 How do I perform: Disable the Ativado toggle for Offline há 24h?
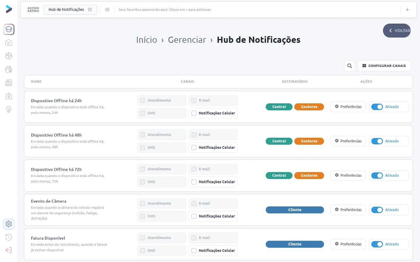pyautogui.click(x=377, y=107)
